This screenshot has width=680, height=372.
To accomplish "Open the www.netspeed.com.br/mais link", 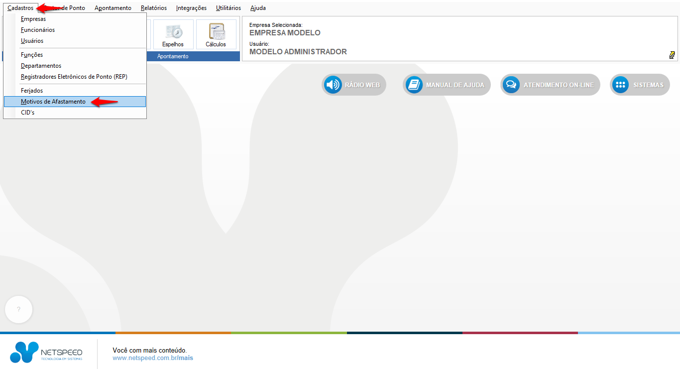I will (x=153, y=358).
